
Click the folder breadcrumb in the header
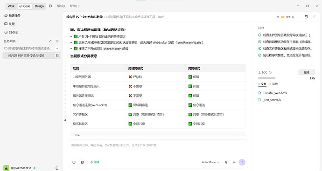tap(130, 17)
